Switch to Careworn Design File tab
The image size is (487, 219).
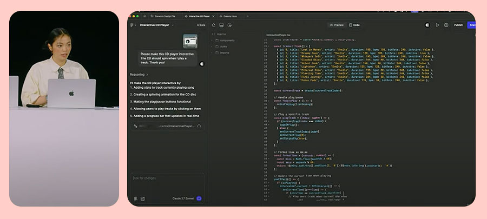pos(163,16)
